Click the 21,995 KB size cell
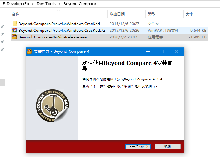Viewport: 220px width, 157px height. tap(197, 37)
